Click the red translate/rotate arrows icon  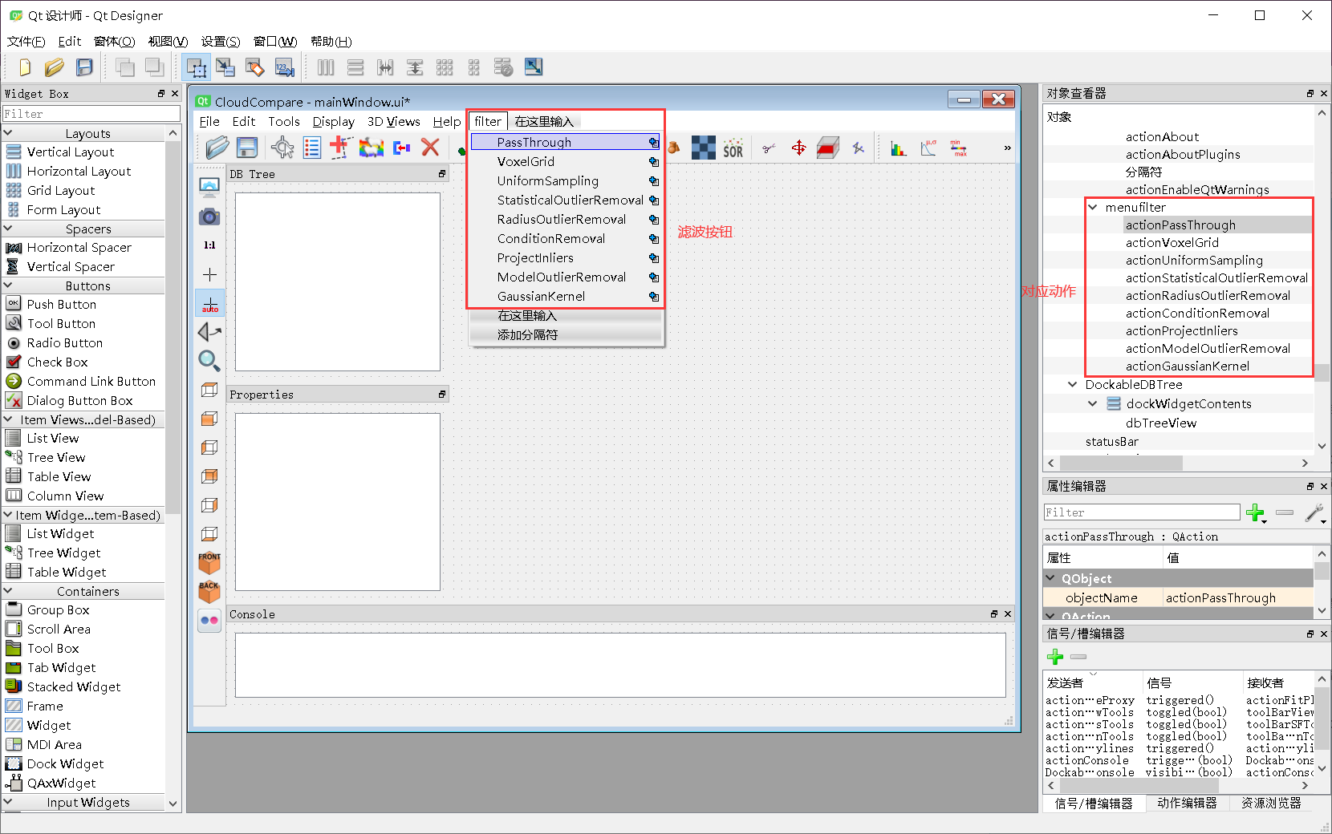click(798, 148)
